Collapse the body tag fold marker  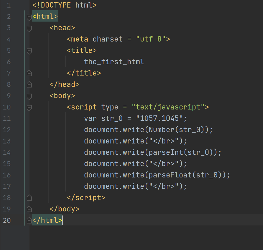(29, 96)
